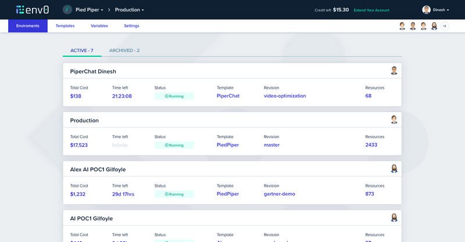Click owner avatar on Production card

pos(394,120)
